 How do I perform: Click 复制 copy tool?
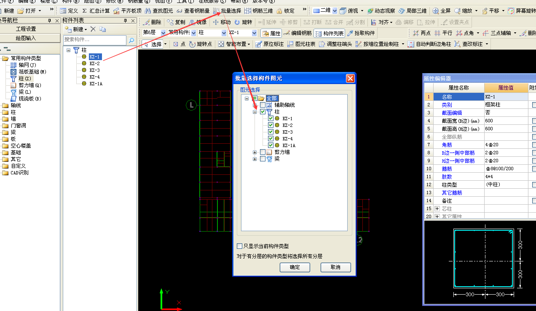click(176, 22)
